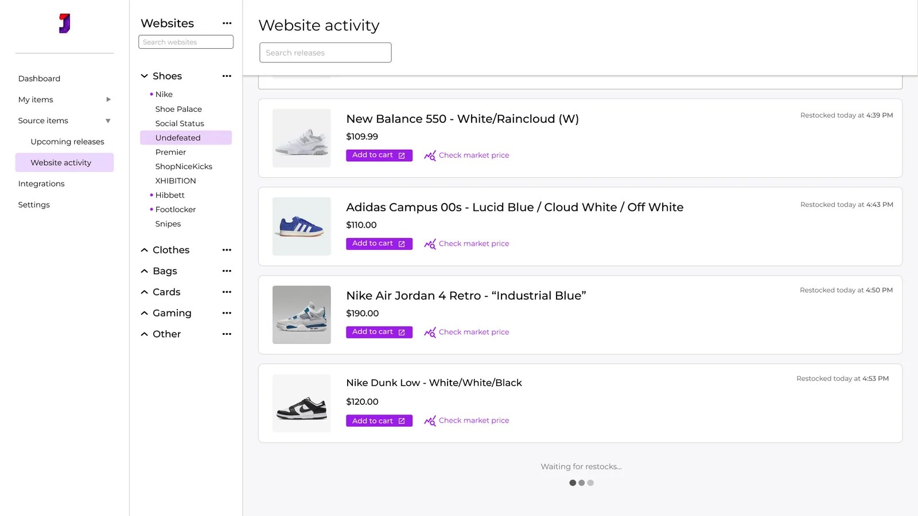Click the $190.00 price text
The height and width of the screenshot is (516, 918).
[363, 313]
